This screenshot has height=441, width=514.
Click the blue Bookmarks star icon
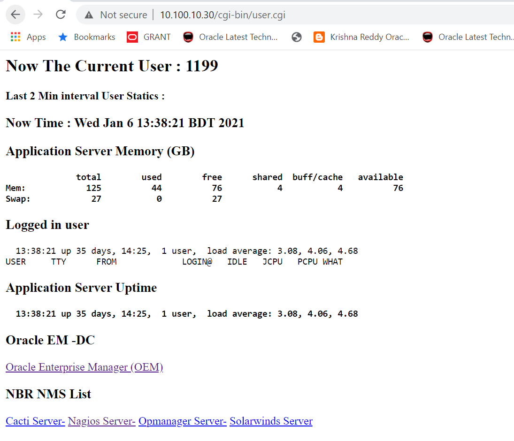pos(63,37)
